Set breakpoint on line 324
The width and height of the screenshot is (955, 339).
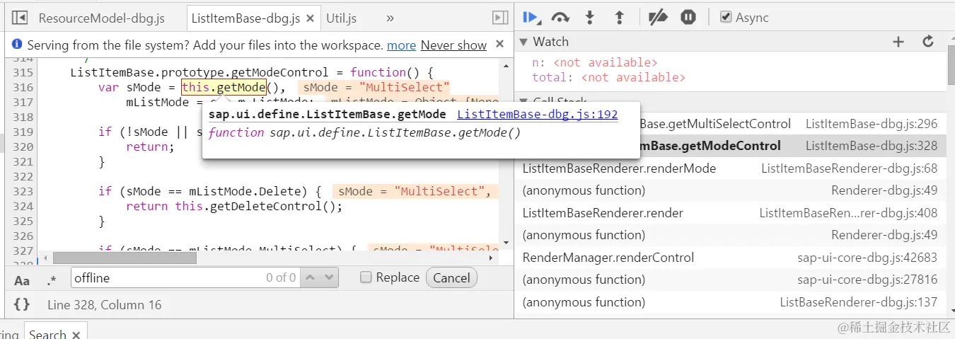23,206
